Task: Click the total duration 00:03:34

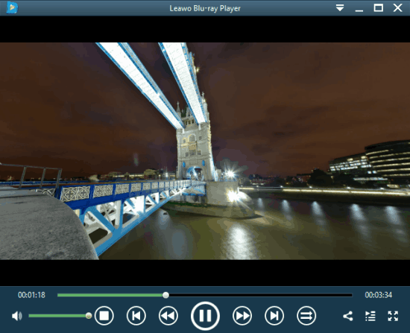Action: 379,295
